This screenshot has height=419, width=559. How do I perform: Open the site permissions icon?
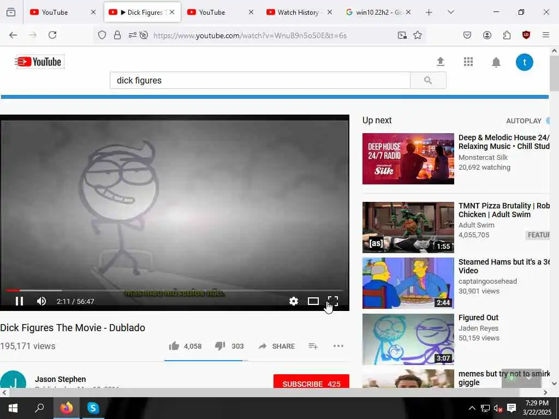[132, 35]
